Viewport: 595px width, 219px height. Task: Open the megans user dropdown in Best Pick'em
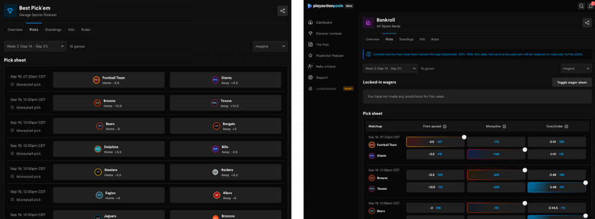click(270, 46)
